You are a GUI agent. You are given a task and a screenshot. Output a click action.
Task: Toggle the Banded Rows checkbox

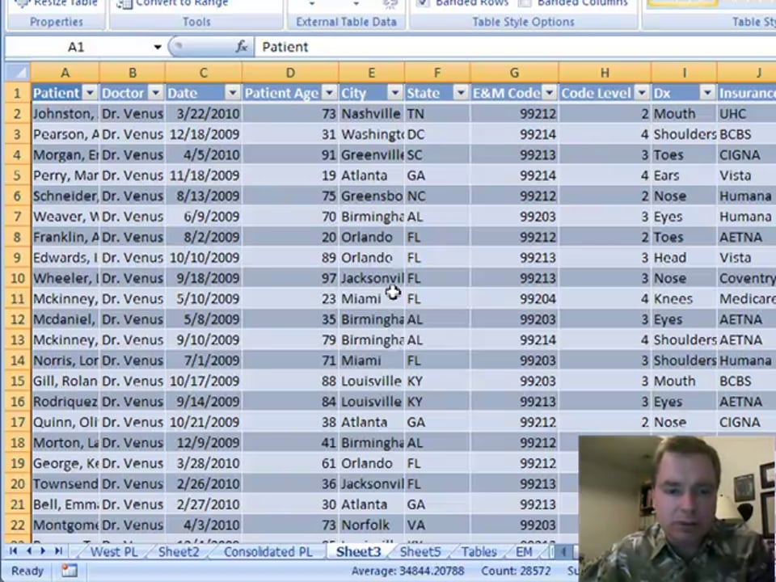click(423, 3)
